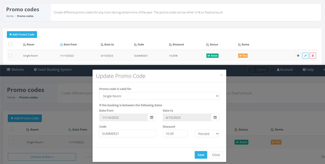Sort the upper table by Status column

[x=212, y=45]
